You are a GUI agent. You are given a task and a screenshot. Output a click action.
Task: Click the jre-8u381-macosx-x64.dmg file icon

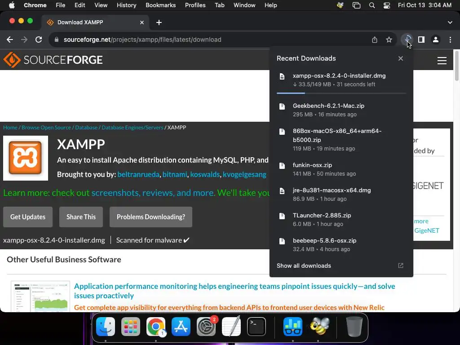(282, 191)
